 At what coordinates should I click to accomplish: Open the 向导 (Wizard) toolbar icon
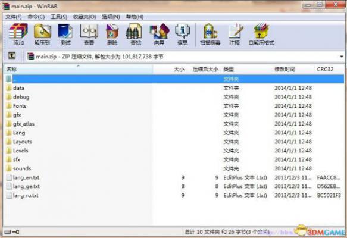159,32
